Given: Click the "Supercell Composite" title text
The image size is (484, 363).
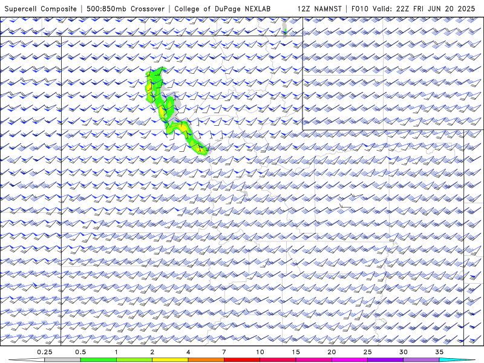Looking at the screenshot, I should (x=41, y=8).
